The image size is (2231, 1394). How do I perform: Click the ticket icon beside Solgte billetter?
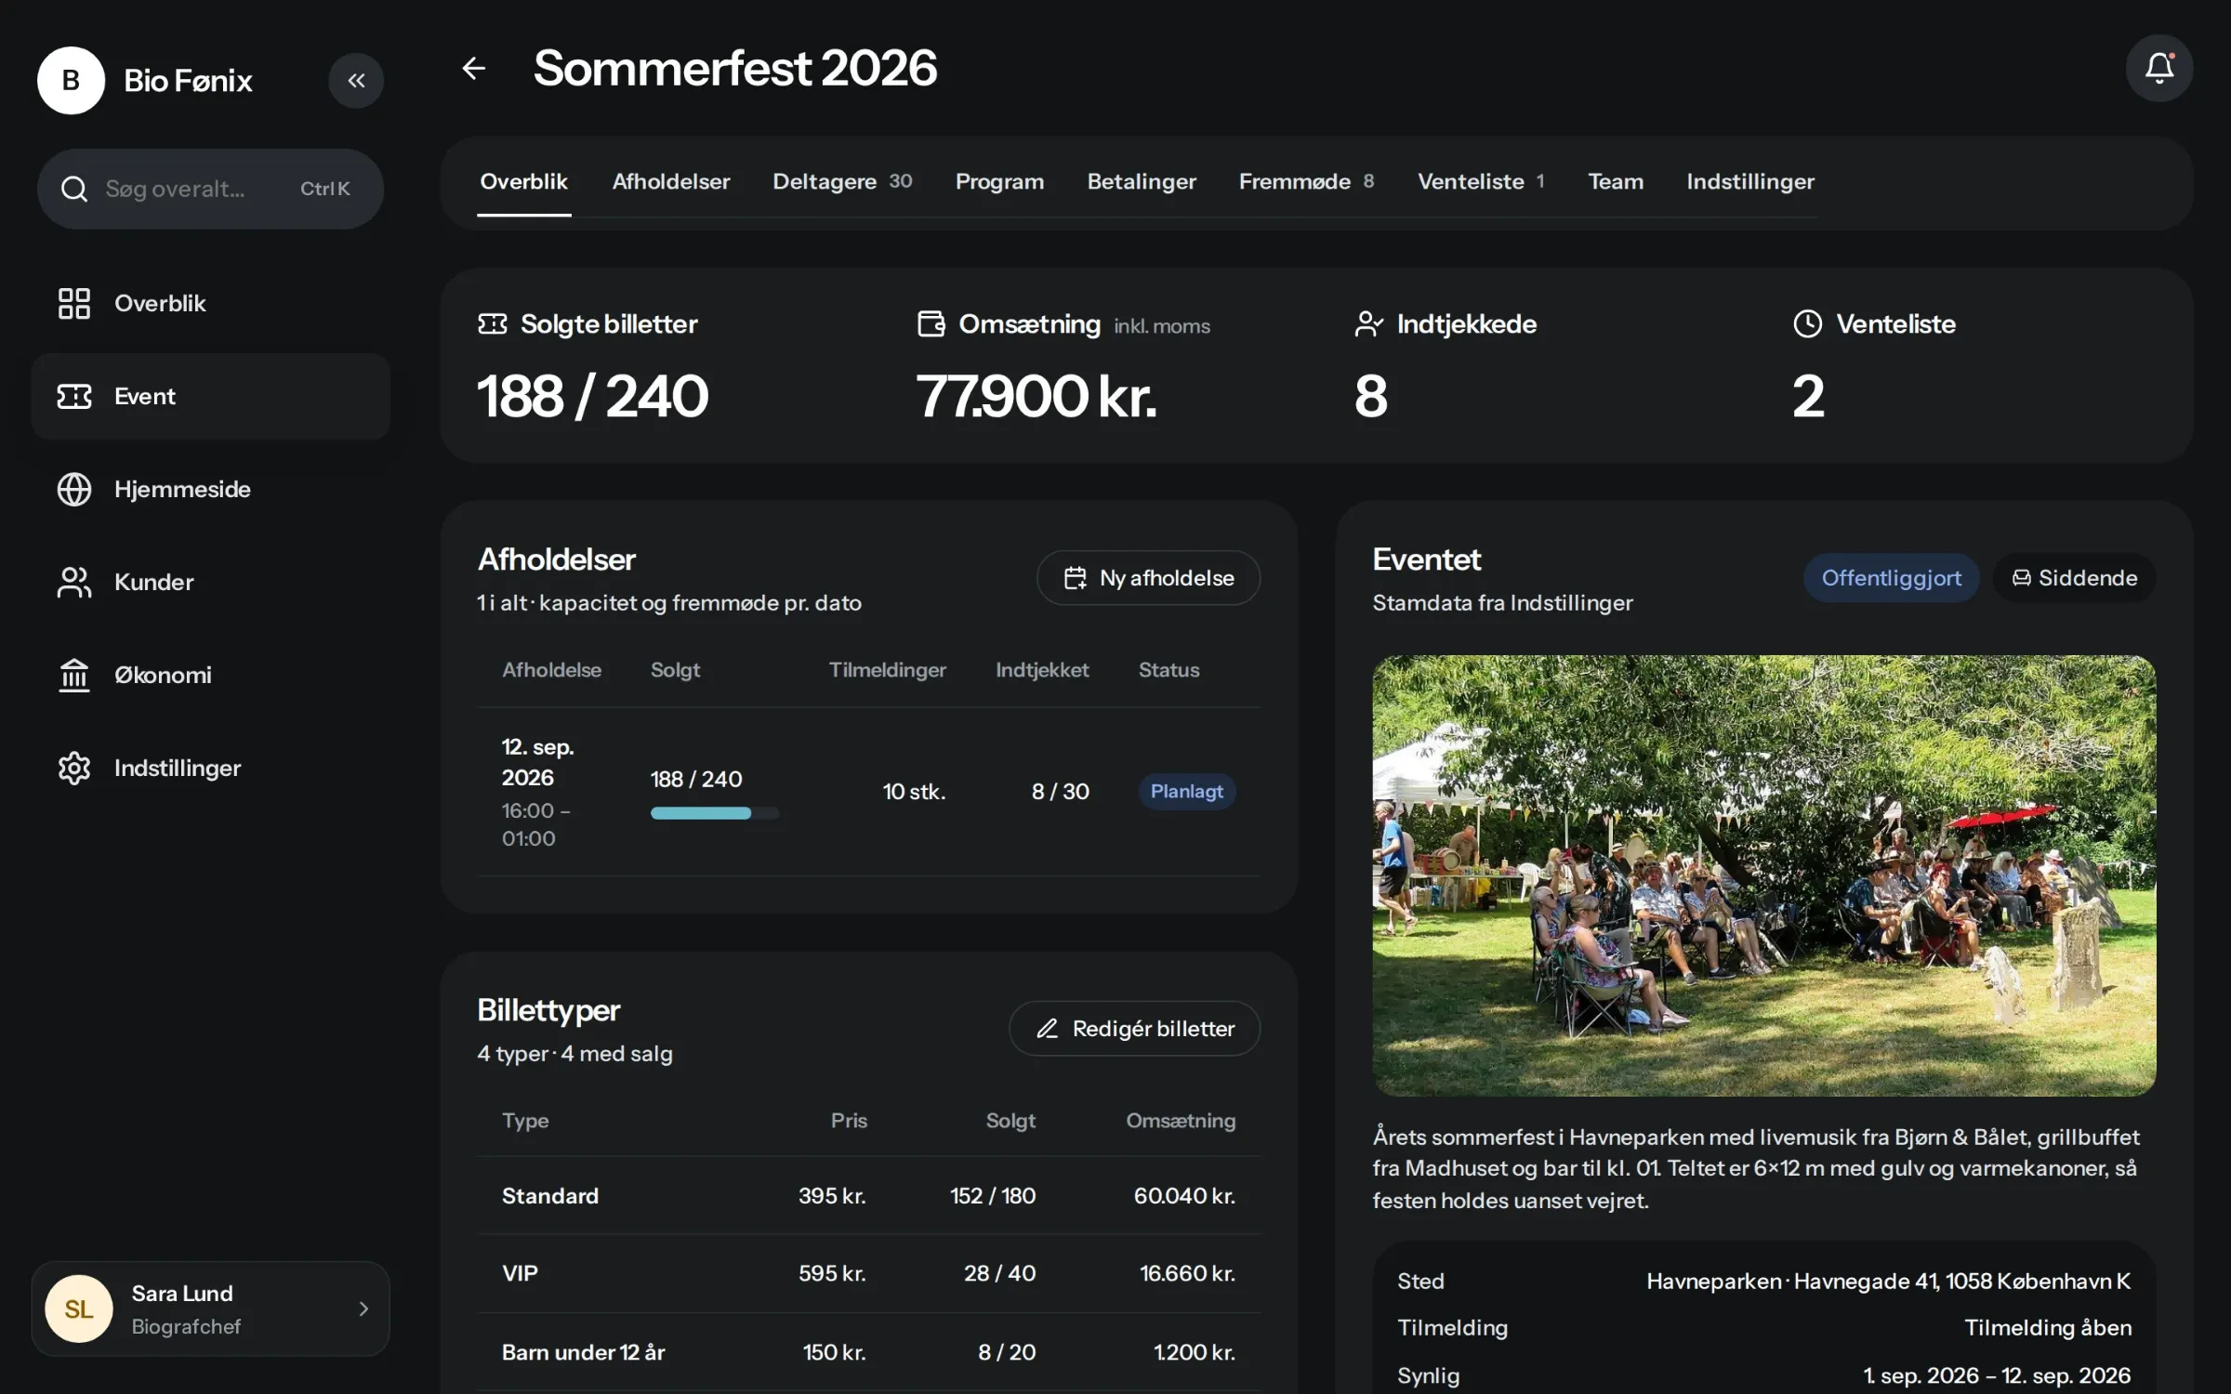[493, 323]
